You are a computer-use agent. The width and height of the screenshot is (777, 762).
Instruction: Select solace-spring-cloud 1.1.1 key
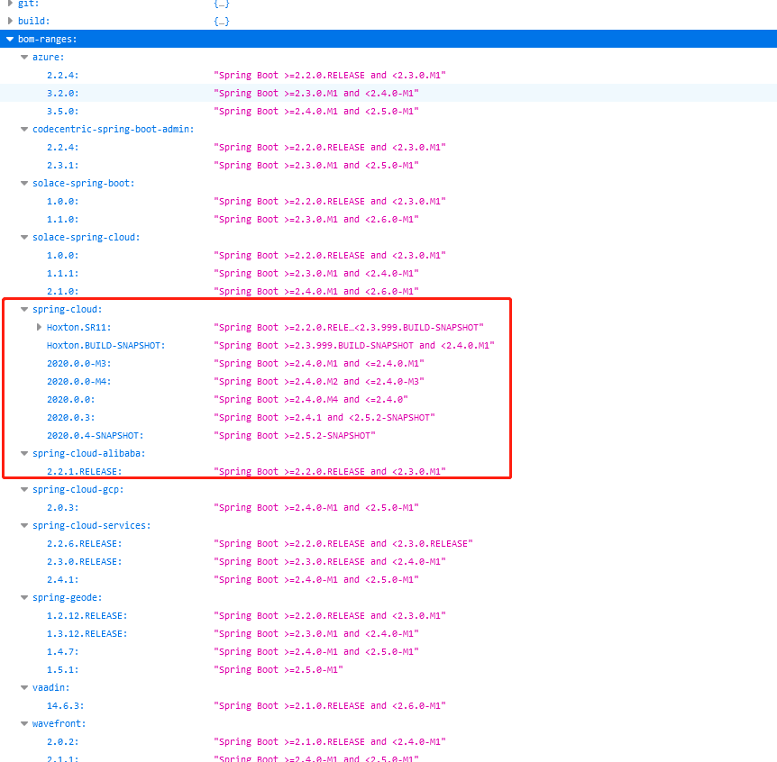tap(62, 273)
